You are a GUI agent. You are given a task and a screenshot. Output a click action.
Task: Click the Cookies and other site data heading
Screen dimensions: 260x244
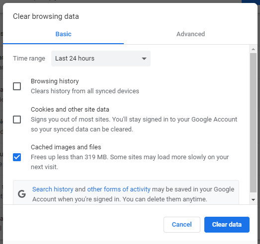coord(70,110)
